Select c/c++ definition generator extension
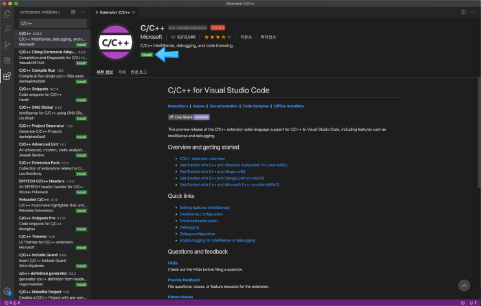The width and height of the screenshot is (481, 306). [52, 279]
